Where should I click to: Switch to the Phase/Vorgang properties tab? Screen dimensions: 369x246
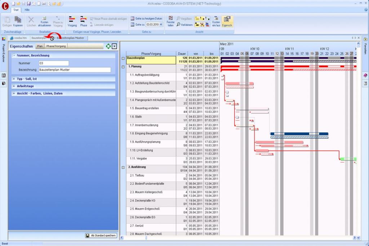point(56,46)
